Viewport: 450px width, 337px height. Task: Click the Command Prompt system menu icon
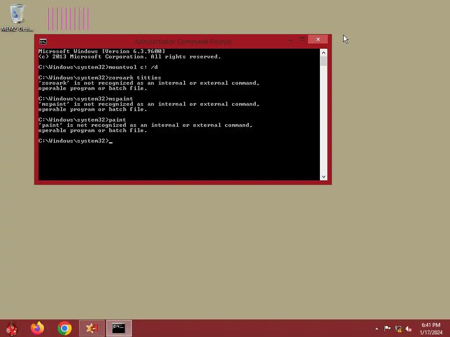click(43, 42)
